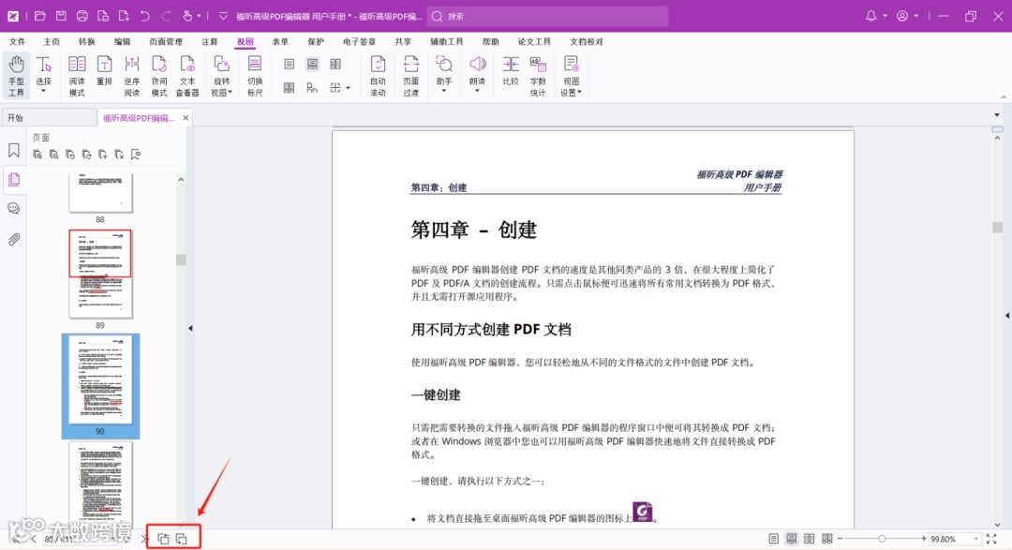Switch to the Comment (注释) tab

pyautogui.click(x=210, y=41)
